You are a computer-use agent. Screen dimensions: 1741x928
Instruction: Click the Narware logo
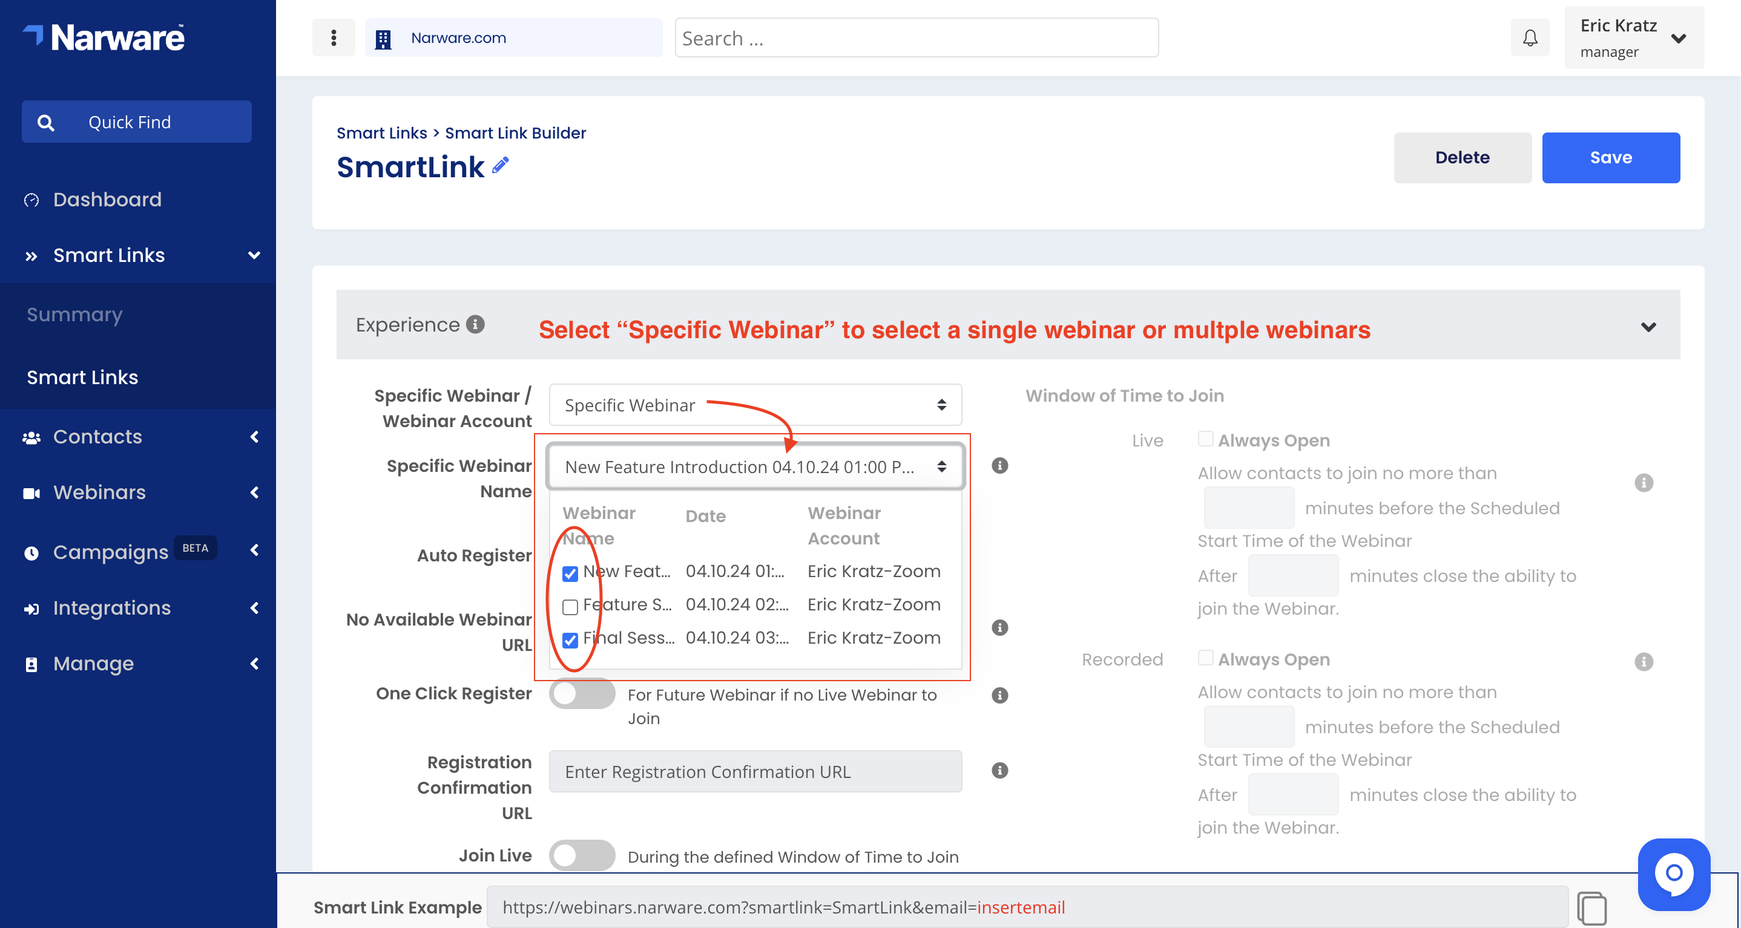click(104, 37)
